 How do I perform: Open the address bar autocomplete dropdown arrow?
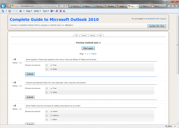pyautogui.click(x=62, y=6)
